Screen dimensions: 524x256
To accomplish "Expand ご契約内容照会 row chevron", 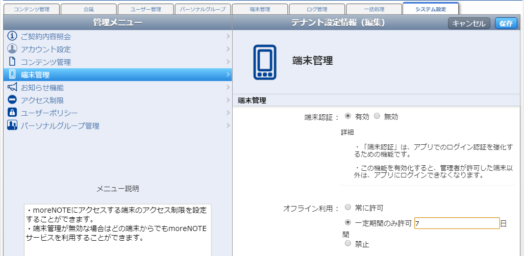I will [x=228, y=36].
